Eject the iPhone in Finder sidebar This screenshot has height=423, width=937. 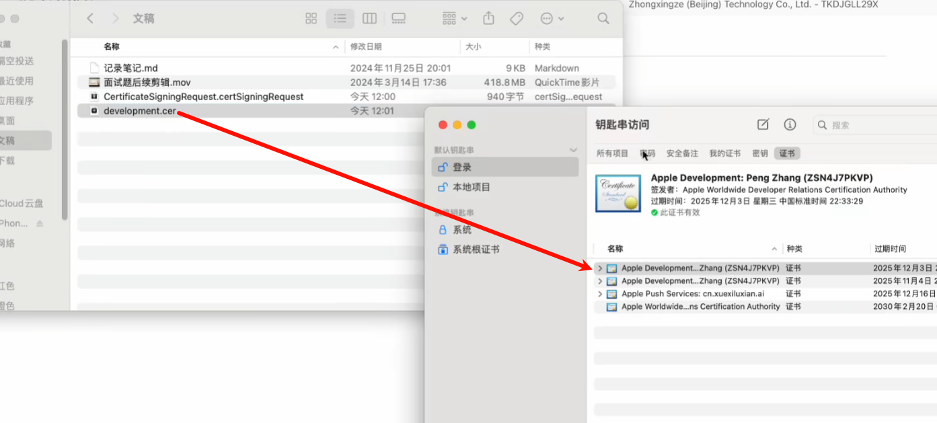tap(40, 223)
